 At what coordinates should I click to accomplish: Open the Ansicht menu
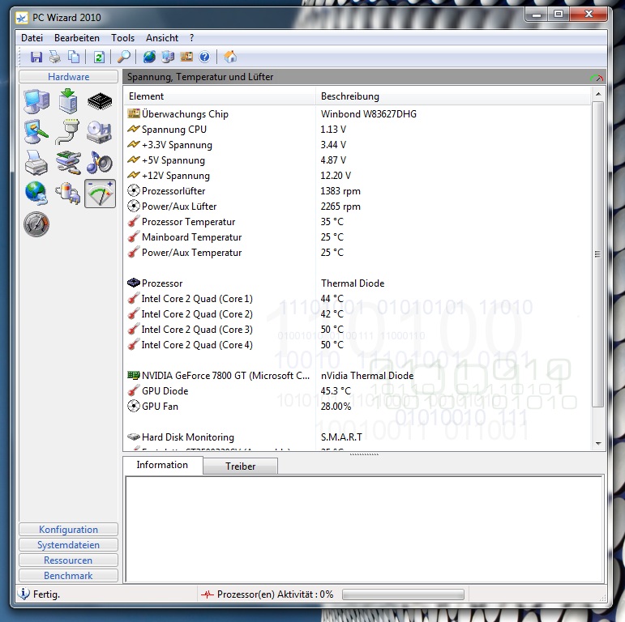[x=162, y=38]
